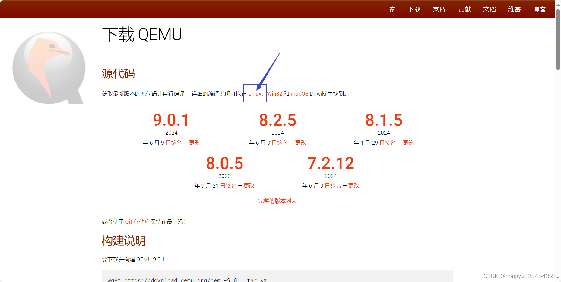Screen dimensions: 561x282
Task: Open the 日签名 link under 9.0.1
Action: [x=174, y=143]
